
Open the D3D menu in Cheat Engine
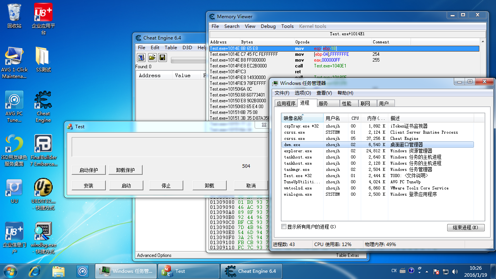[x=187, y=48]
